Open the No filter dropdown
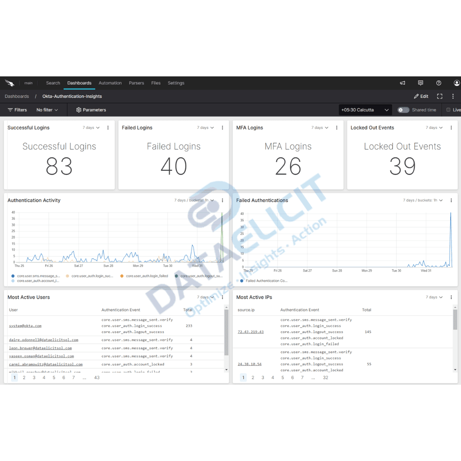 pos(47,110)
